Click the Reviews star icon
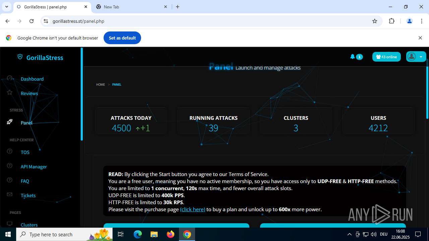 click(9, 92)
